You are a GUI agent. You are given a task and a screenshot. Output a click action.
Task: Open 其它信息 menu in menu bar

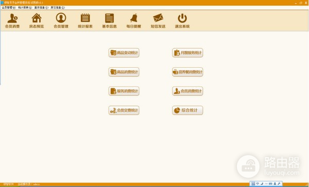coord(58,8)
